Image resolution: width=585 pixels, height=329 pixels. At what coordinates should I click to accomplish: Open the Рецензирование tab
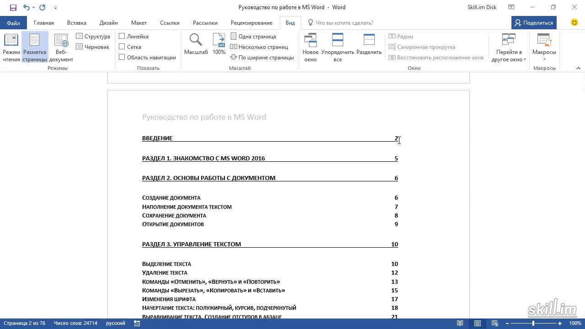pos(251,23)
